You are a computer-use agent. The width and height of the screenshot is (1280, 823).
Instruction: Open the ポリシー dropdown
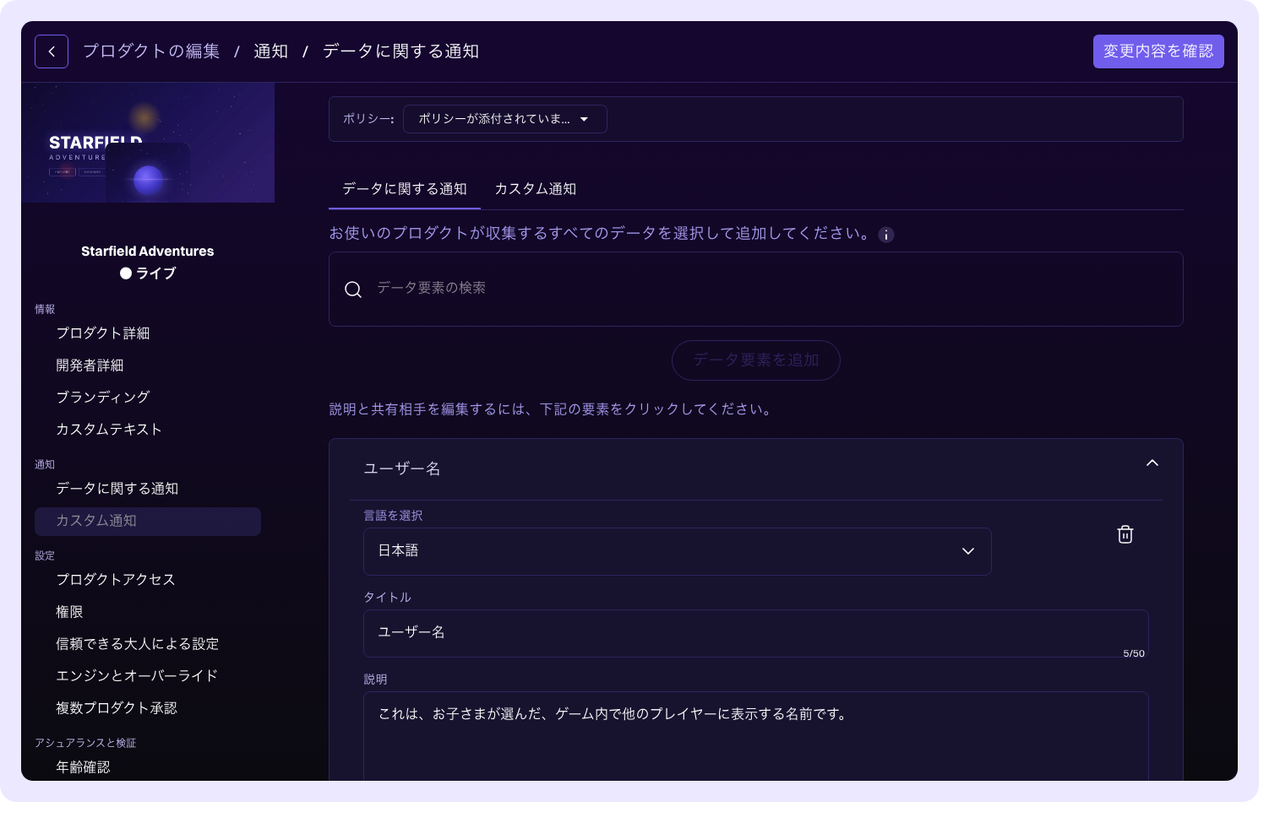[505, 119]
